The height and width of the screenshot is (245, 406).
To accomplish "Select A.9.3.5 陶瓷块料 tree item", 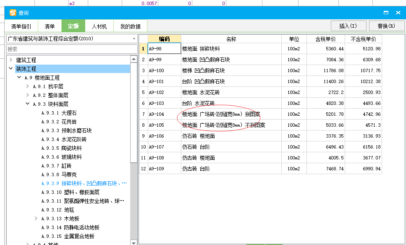I will tap(61, 148).
